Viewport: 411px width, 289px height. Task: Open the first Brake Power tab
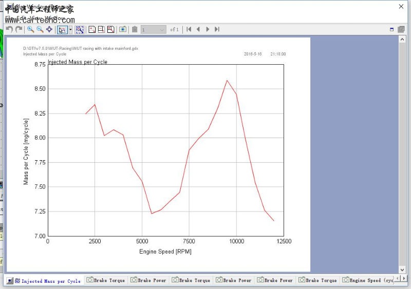[x=148, y=280]
